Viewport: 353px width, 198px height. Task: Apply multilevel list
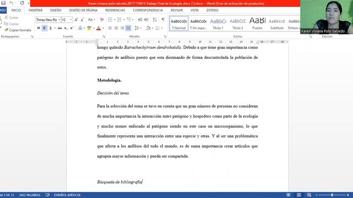129,20
